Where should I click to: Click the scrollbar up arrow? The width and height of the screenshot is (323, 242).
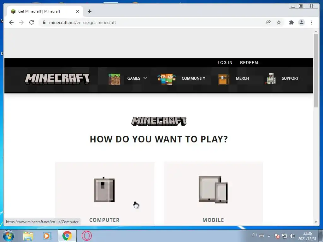coord(316,31)
